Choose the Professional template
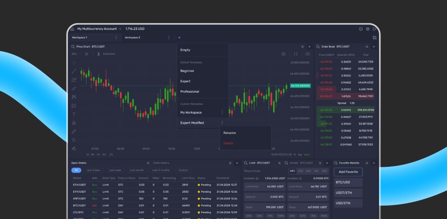The image size is (447, 219). click(x=202, y=91)
